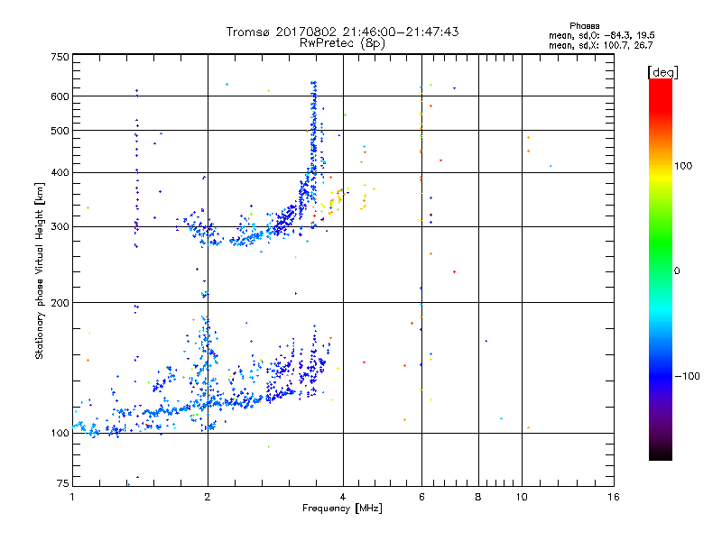Click the 'mean, sd,X: 100.7, 26.7' line
This screenshot has width=722, height=541.
pyautogui.click(x=600, y=45)
